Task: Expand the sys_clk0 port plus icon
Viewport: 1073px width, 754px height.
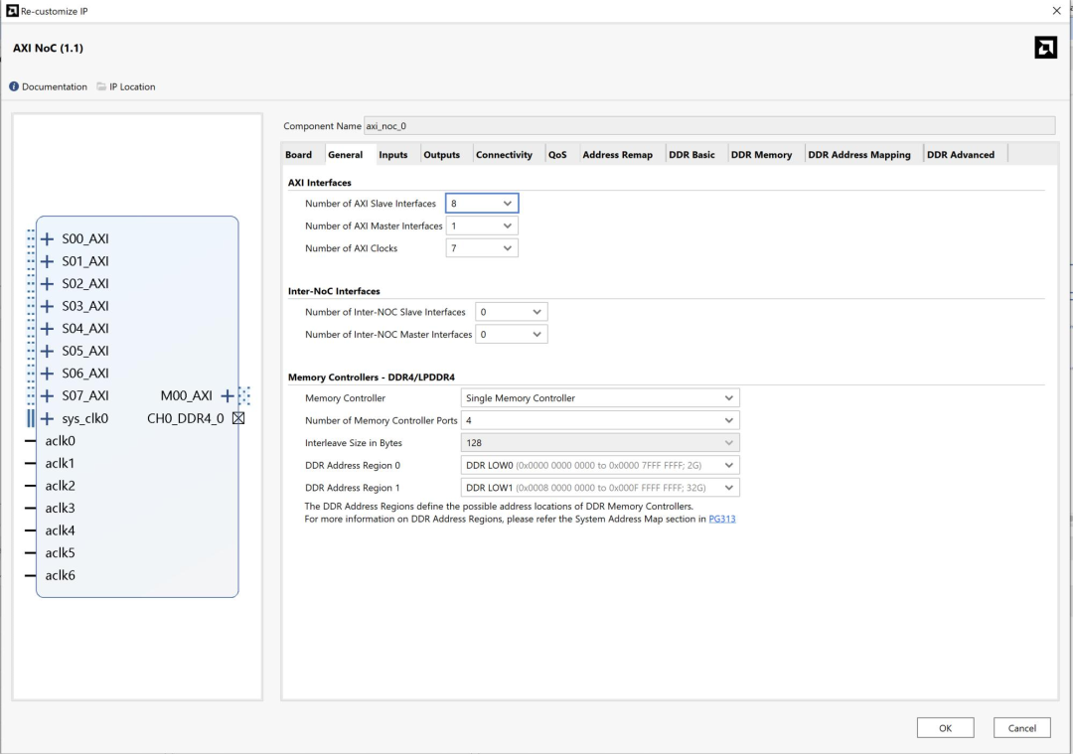Action: coord(47,418)
